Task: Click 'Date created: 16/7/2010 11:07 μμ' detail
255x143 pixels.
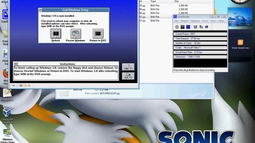Action: [102, 93]
